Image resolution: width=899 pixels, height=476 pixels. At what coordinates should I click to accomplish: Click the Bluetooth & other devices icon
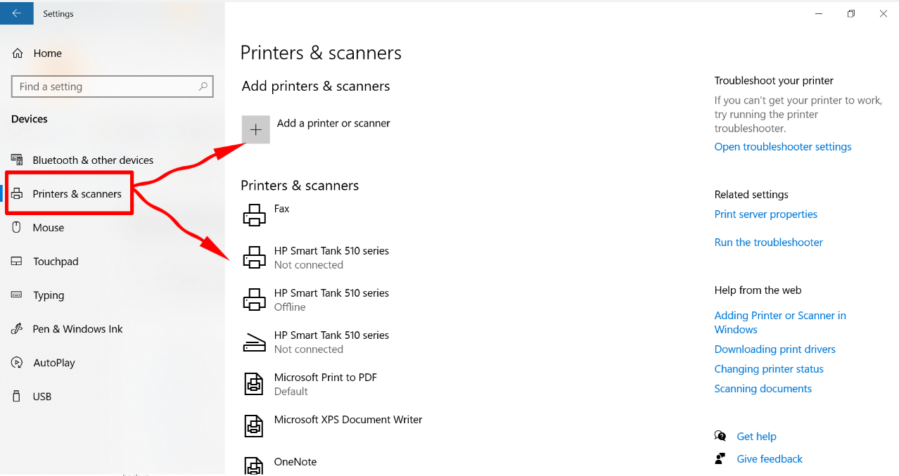17,160
